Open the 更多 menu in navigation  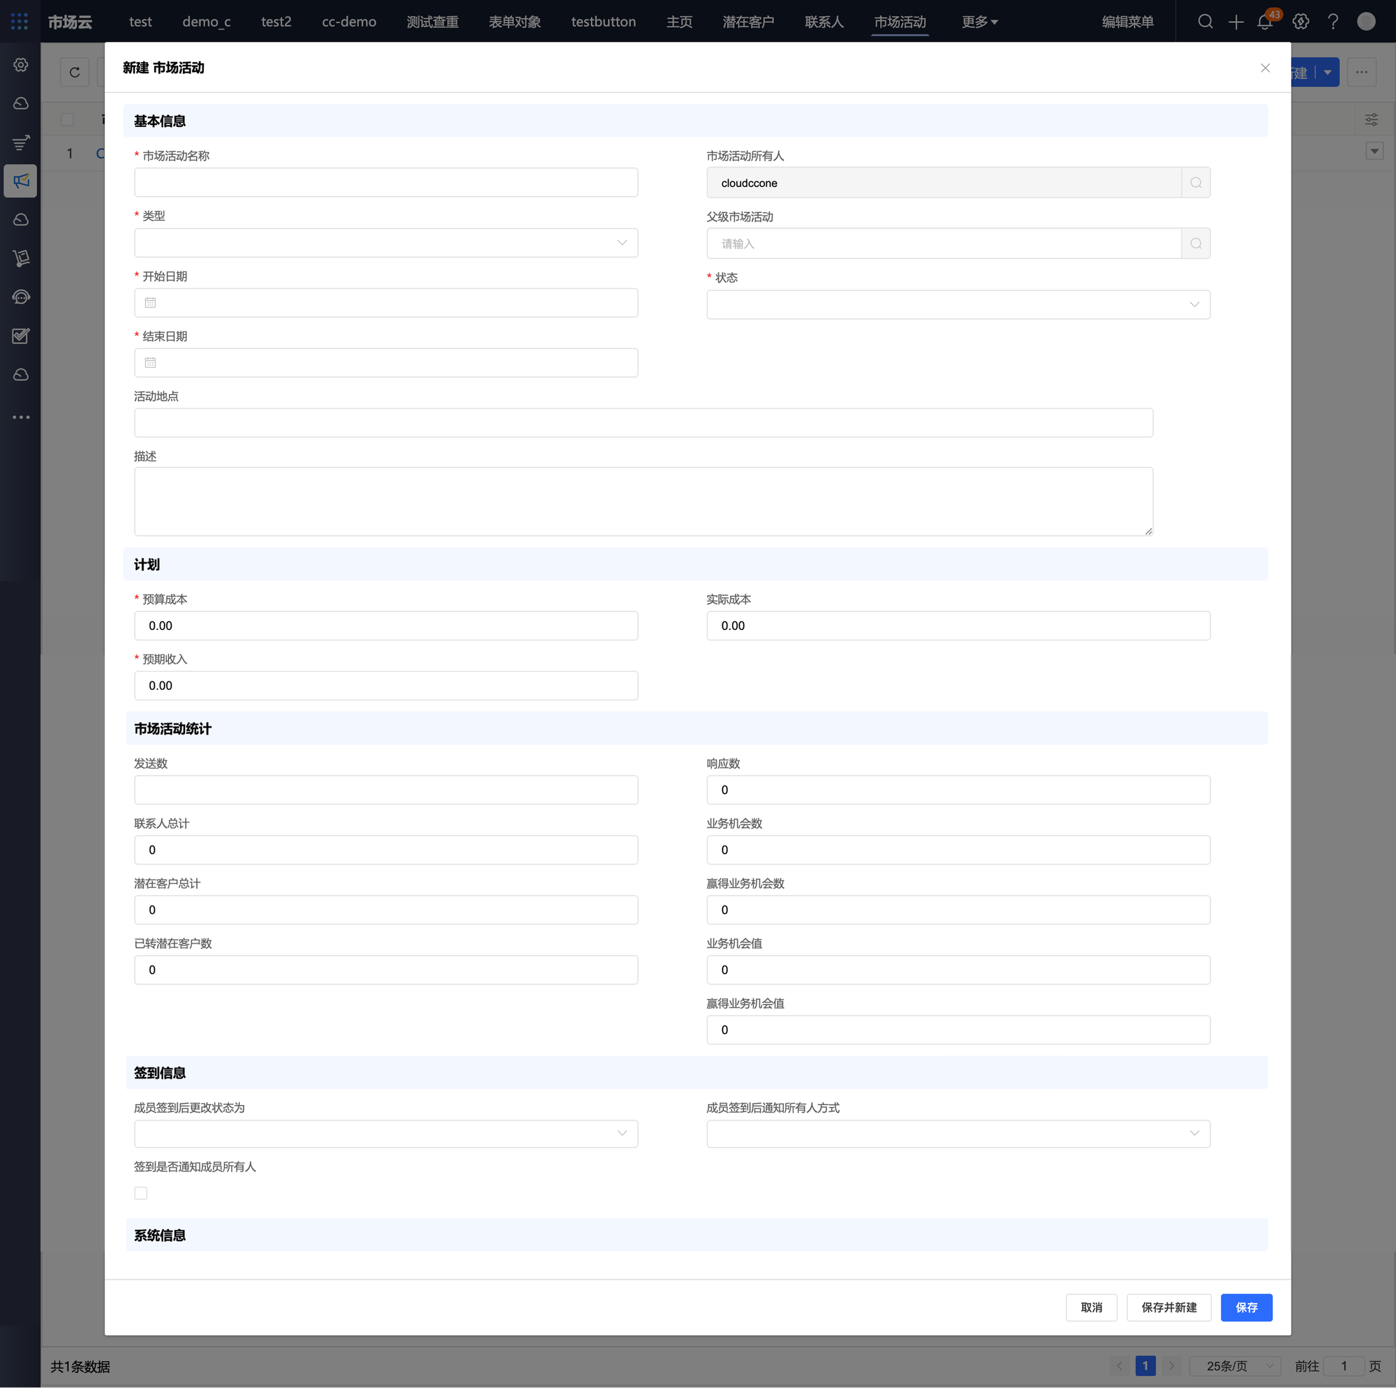pos(979,22)
